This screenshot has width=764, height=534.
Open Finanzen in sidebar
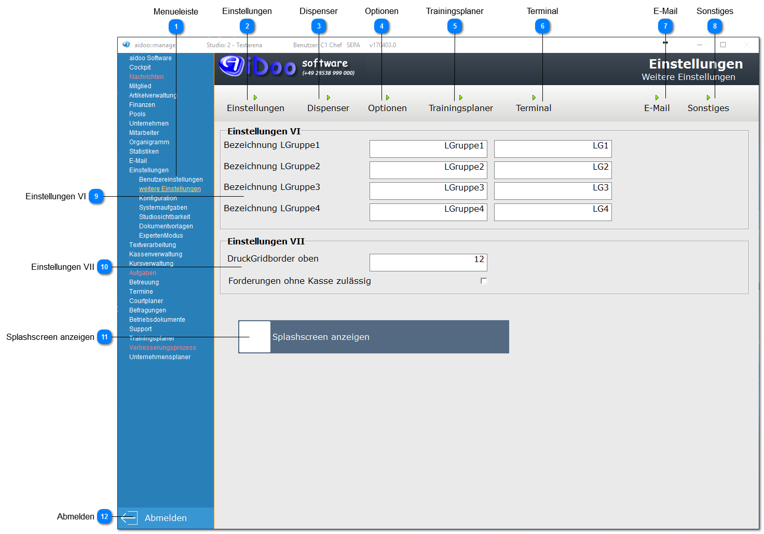(x=142, y=105)
